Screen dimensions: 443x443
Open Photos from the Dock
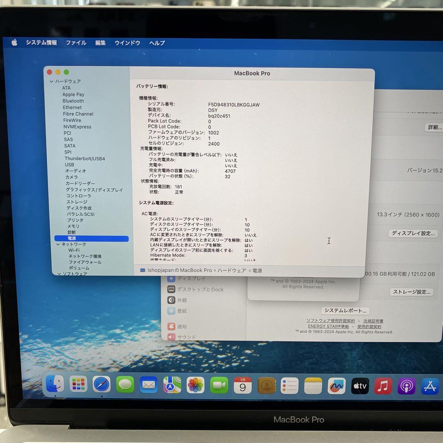[x=196, y=385]
